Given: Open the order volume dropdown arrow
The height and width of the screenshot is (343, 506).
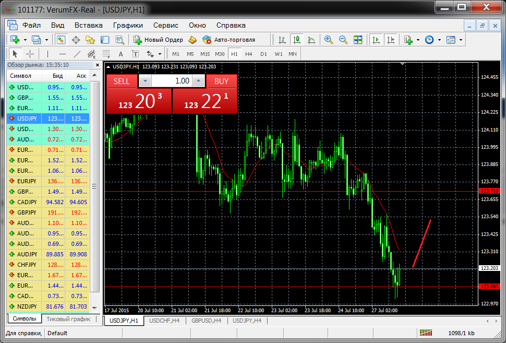Looking at the screenshot, I should point(146,81).
